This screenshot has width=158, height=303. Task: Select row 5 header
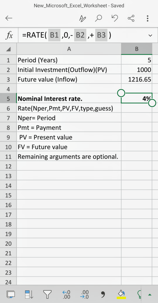click(8, 99)
